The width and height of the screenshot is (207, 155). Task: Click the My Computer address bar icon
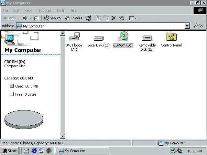(19, 26)
